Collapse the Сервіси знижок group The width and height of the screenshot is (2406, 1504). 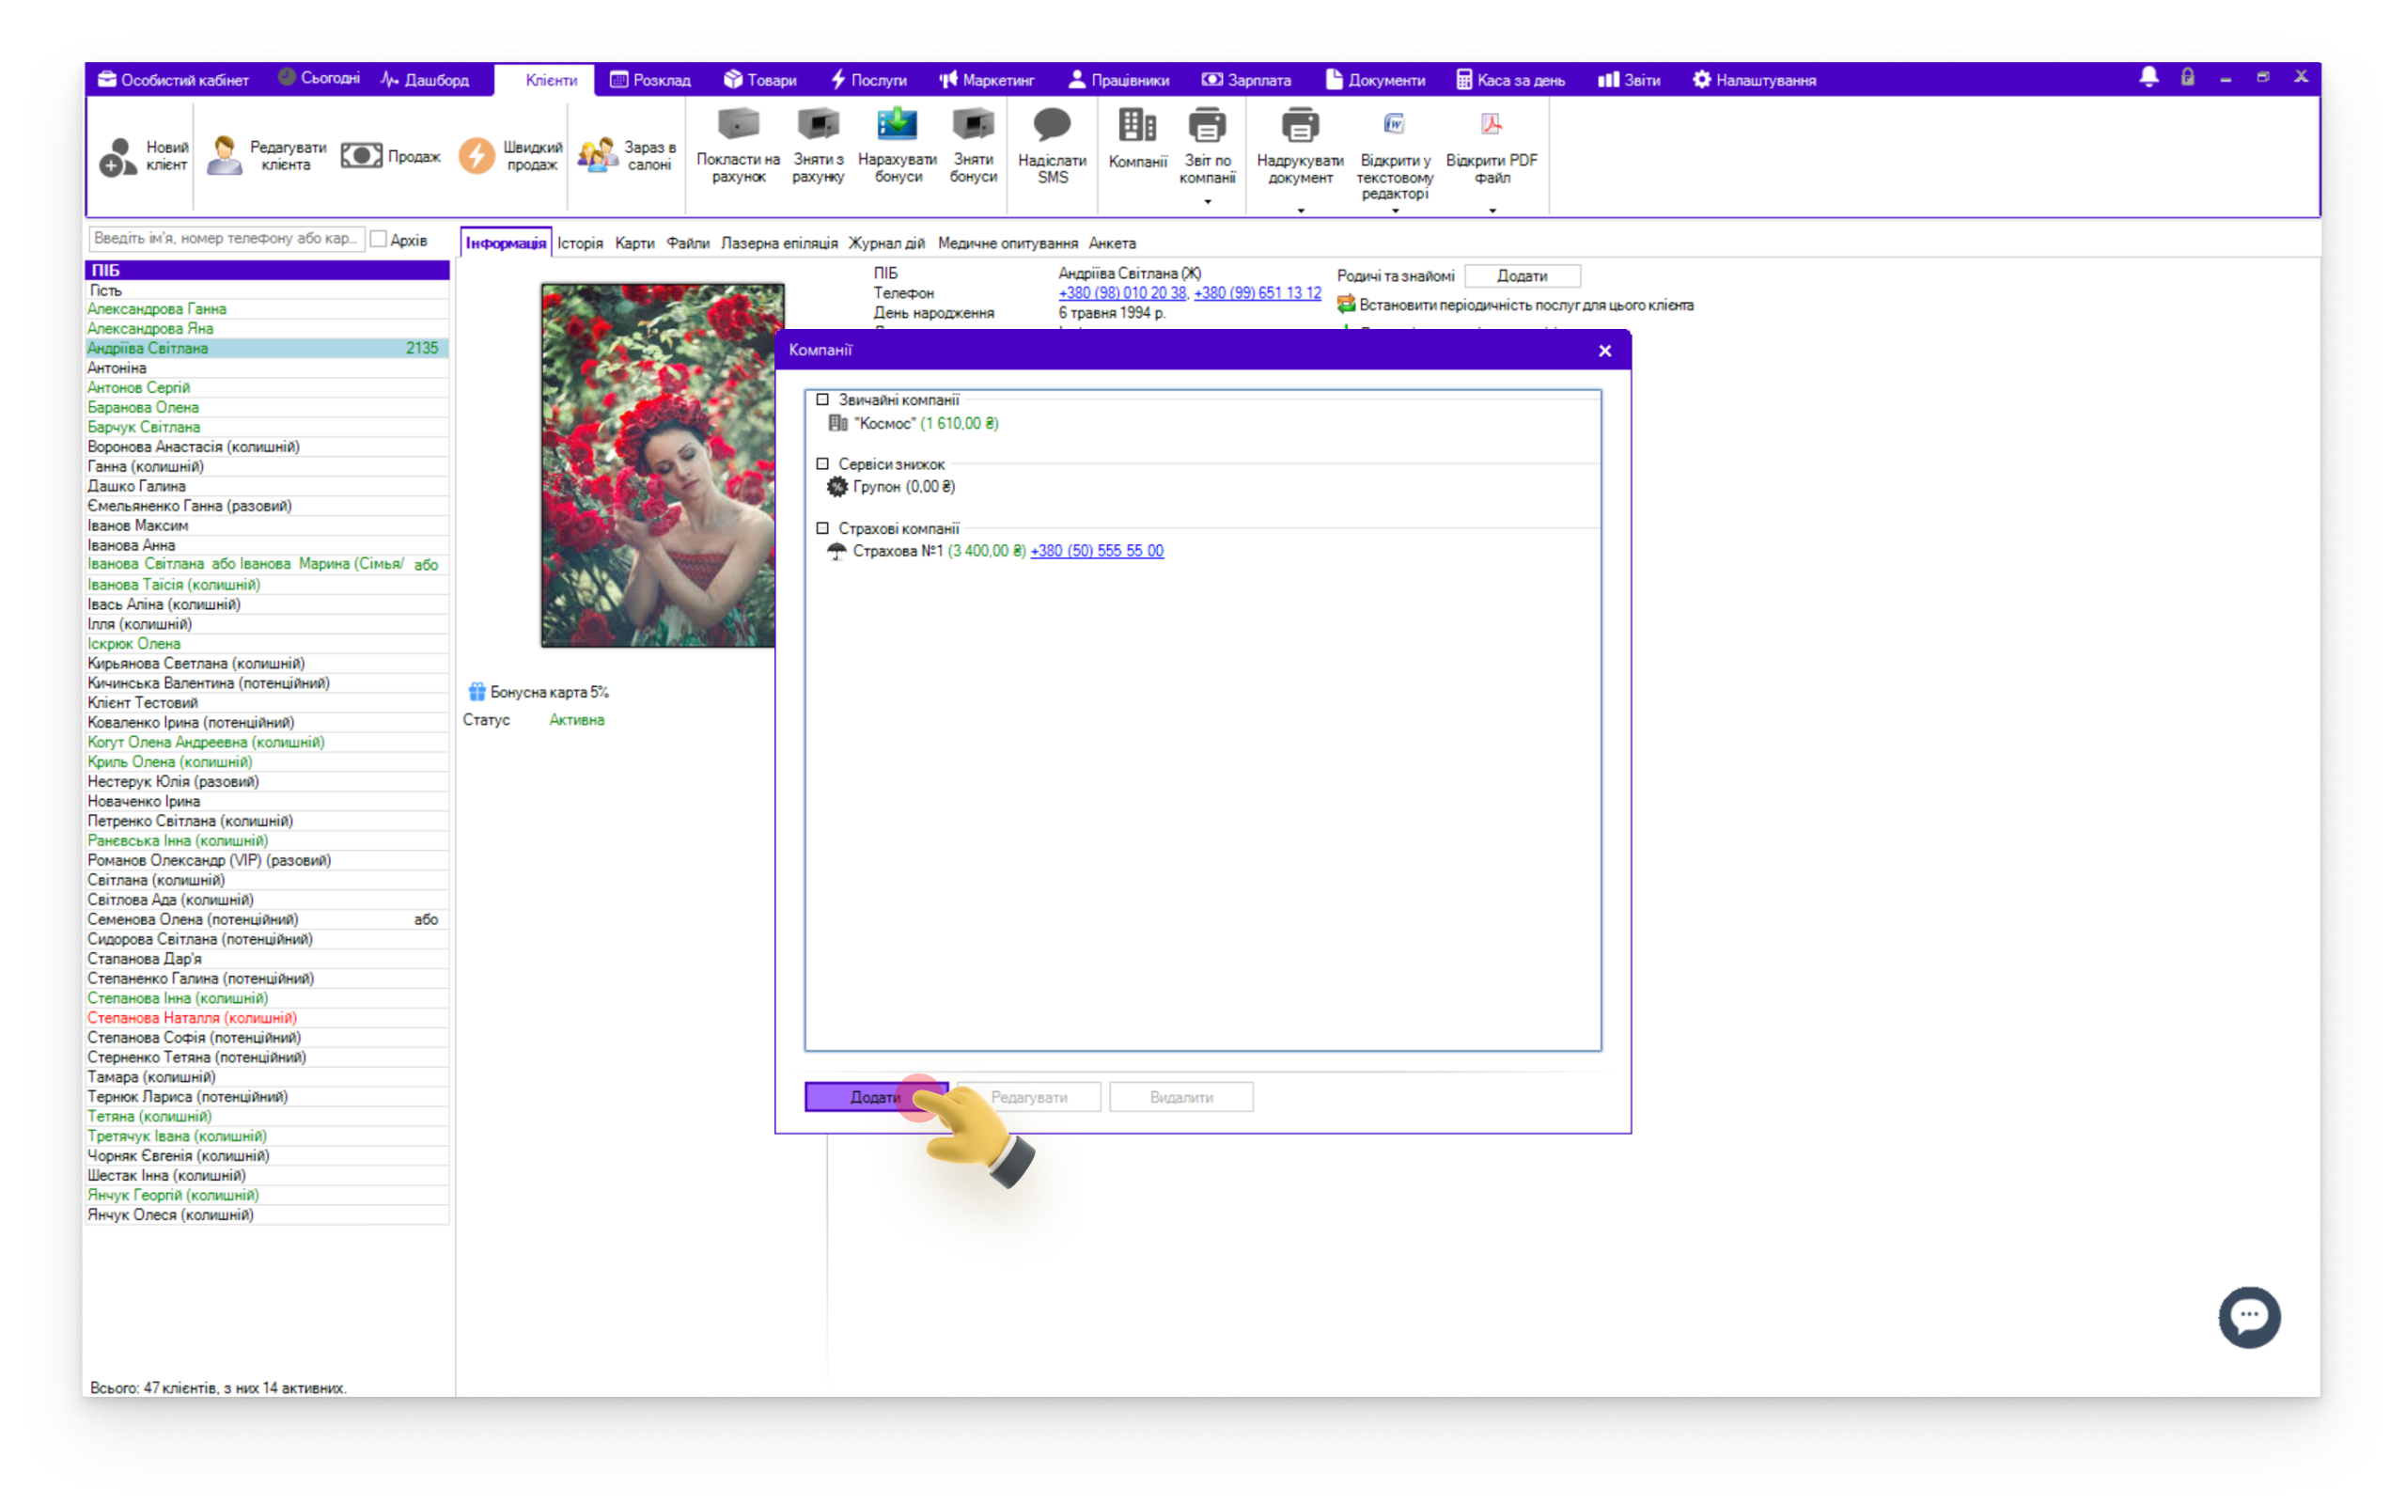(822, 463)
